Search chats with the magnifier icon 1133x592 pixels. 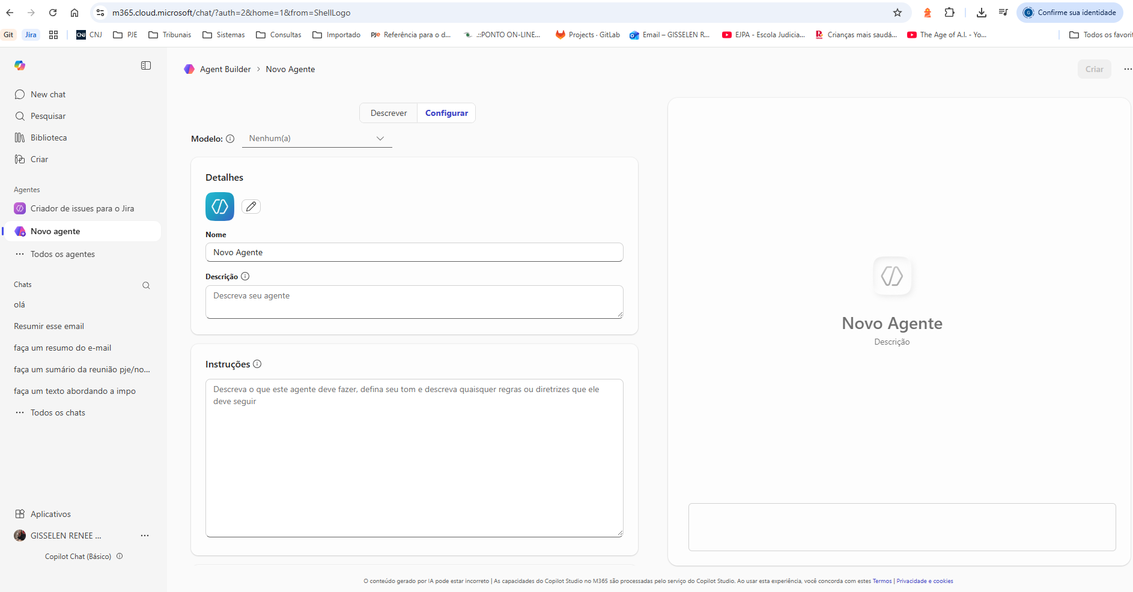pos(146,285)
